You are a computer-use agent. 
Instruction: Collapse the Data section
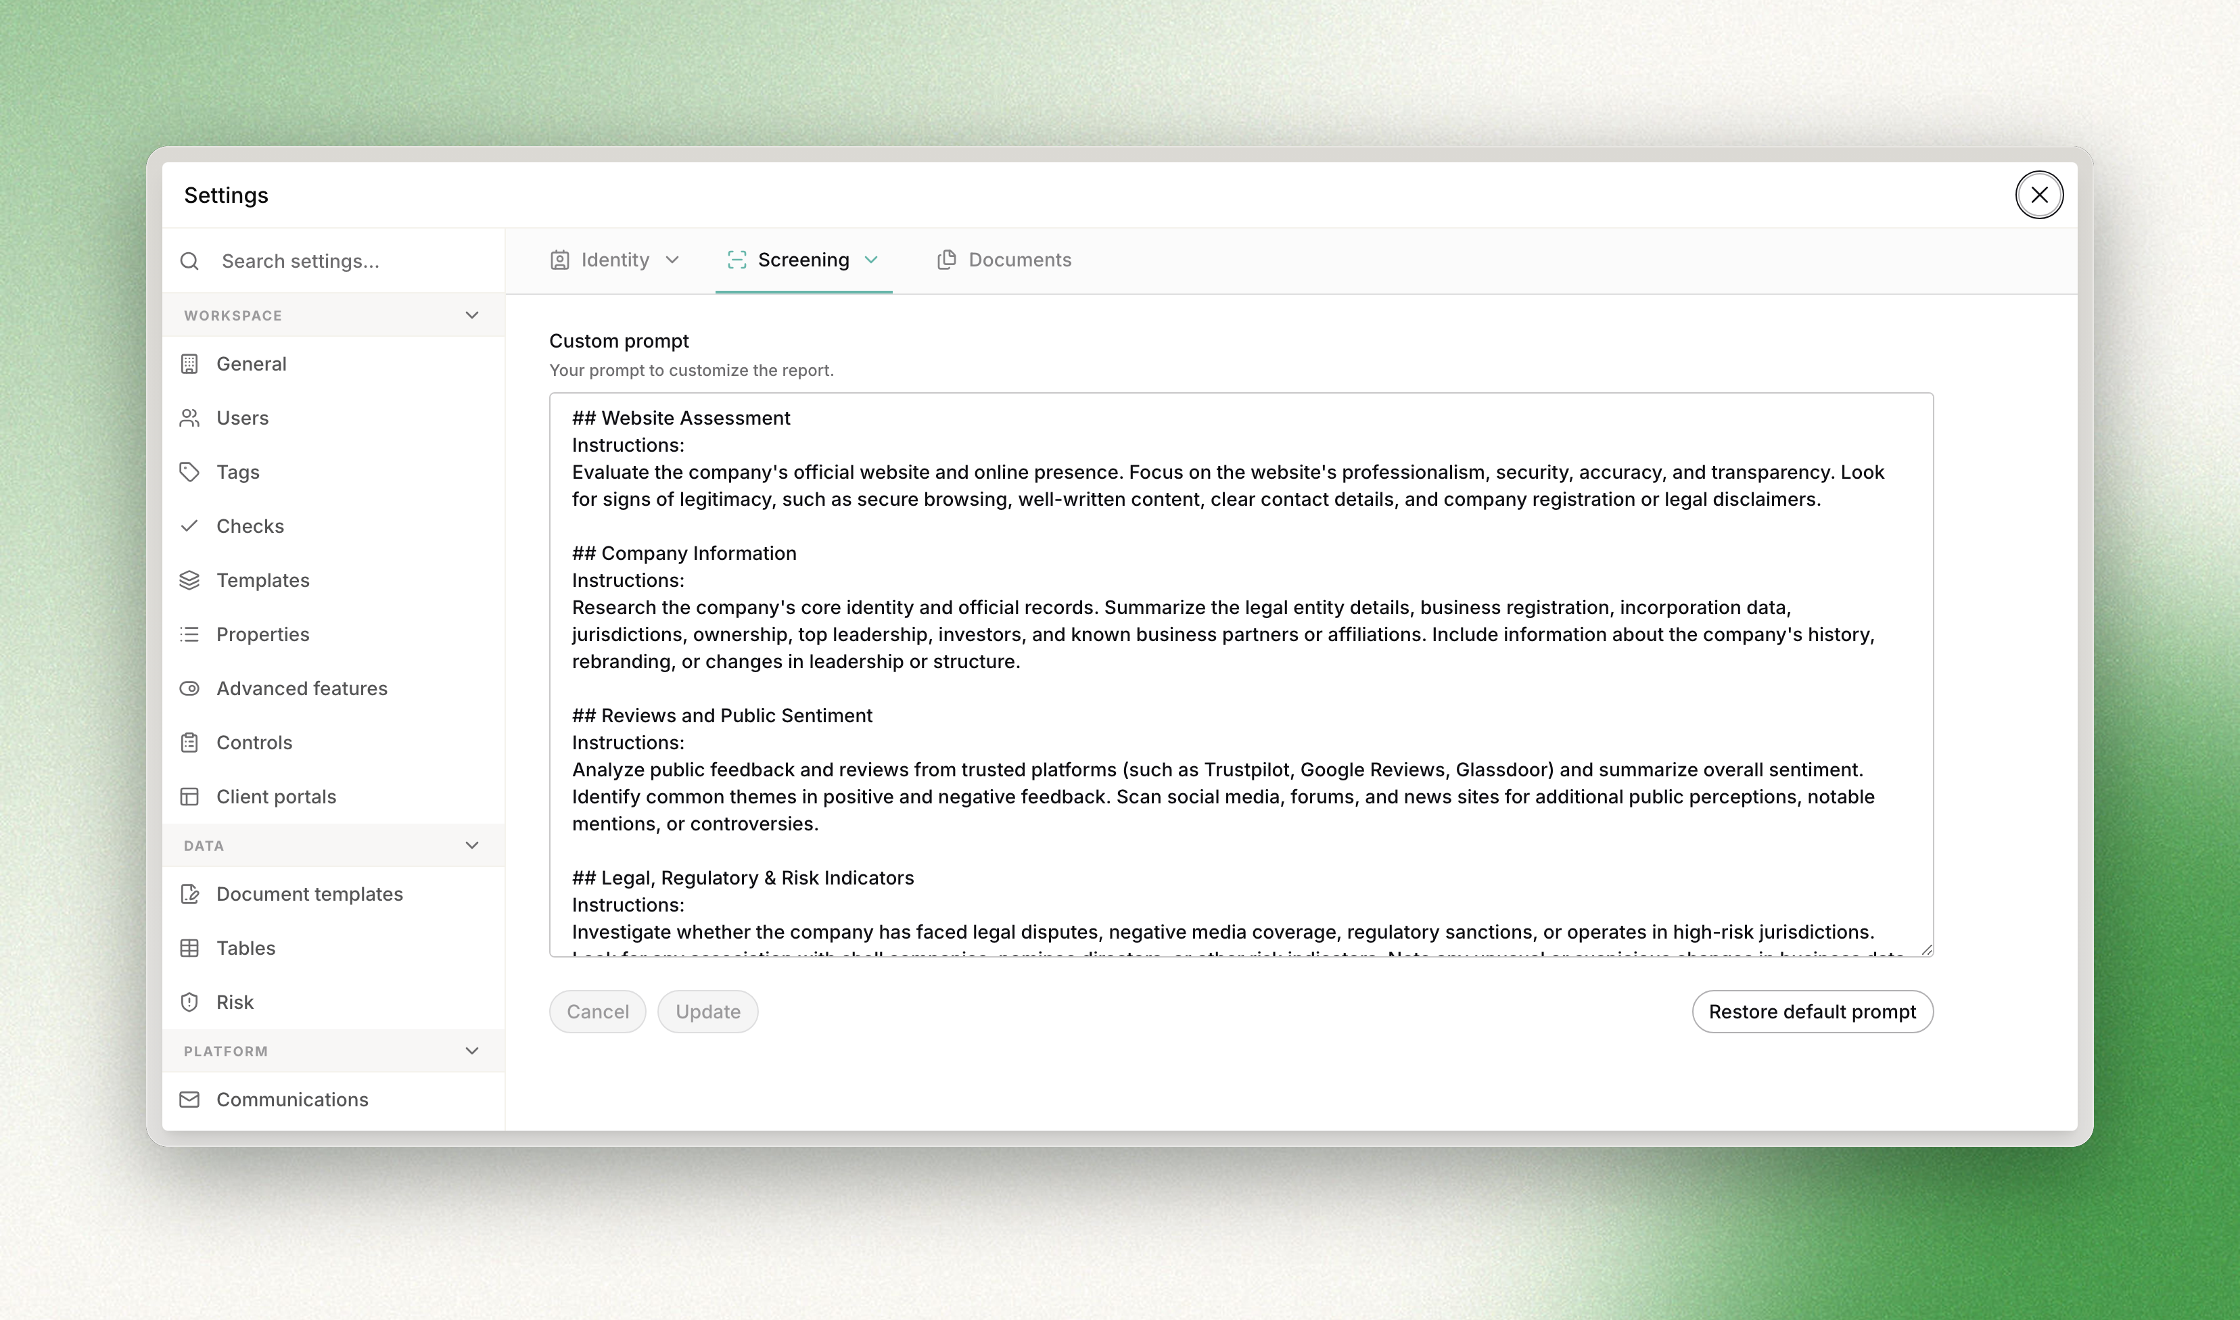[x=472, y=845]
